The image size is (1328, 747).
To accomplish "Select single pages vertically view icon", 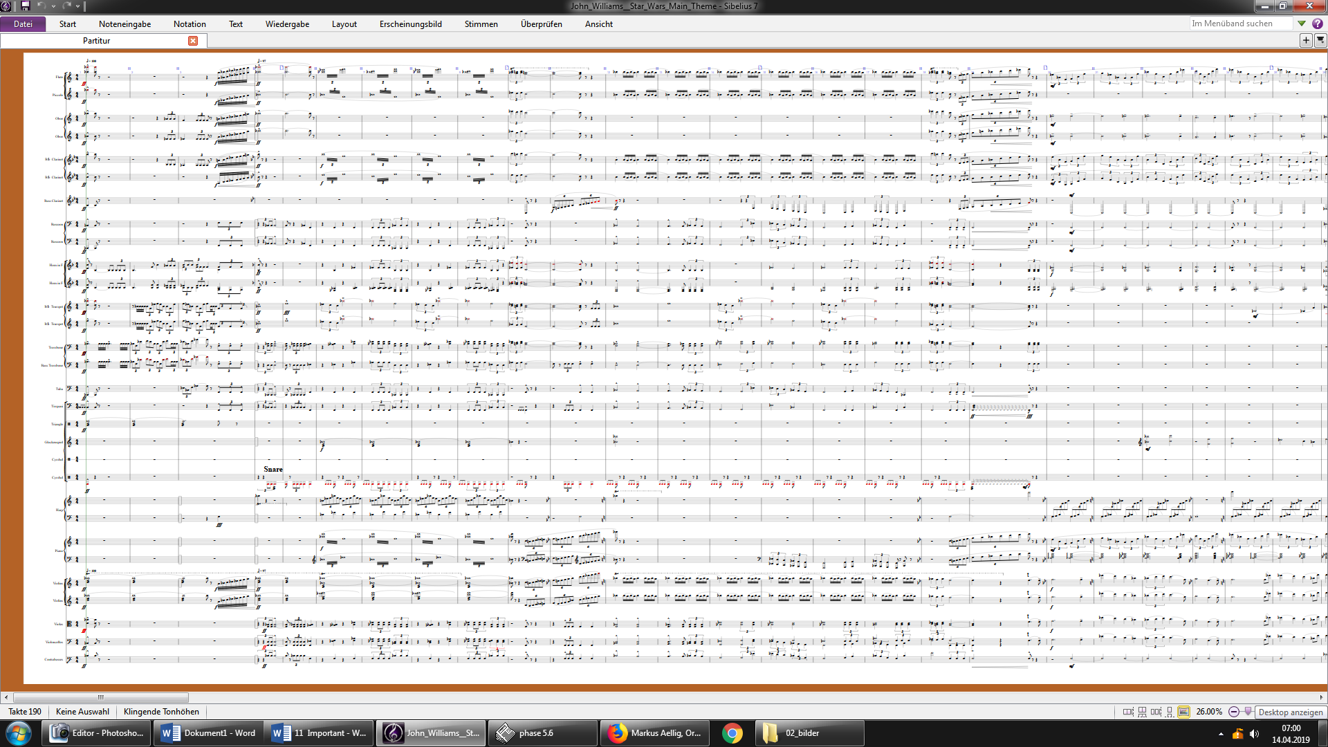I will click(x=1170, y=712).
